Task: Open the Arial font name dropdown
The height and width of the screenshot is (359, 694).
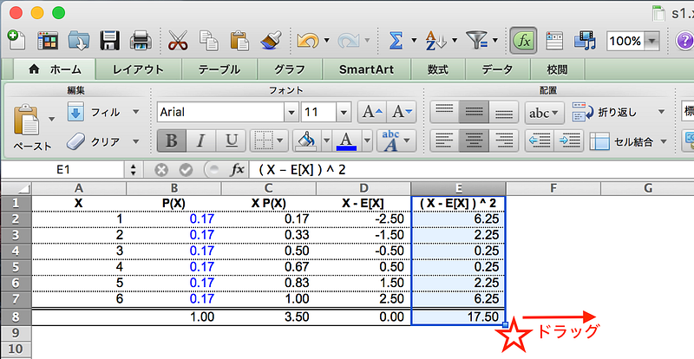Action: pos(291,113)
